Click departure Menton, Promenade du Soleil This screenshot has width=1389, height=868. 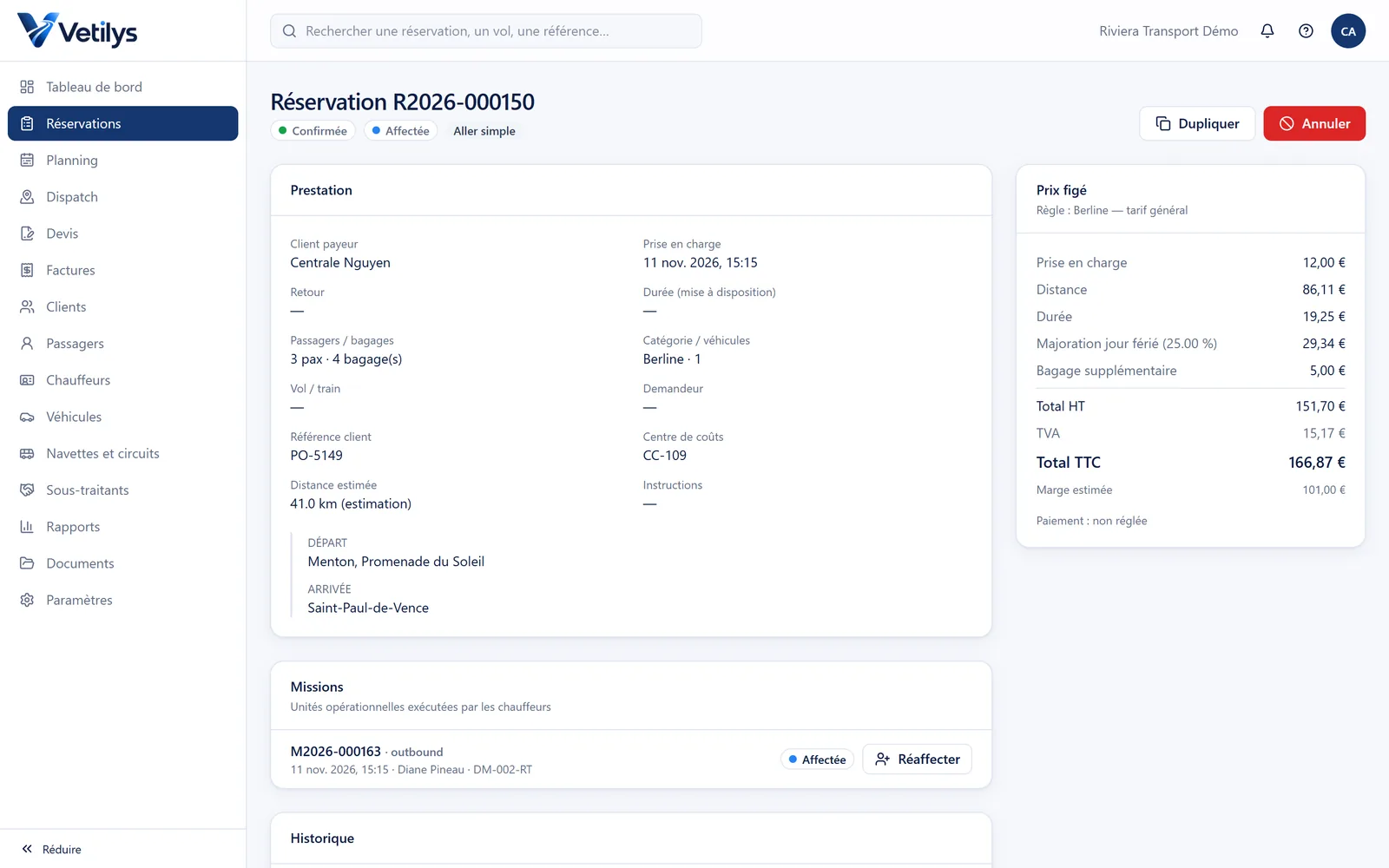coord(396,562)
